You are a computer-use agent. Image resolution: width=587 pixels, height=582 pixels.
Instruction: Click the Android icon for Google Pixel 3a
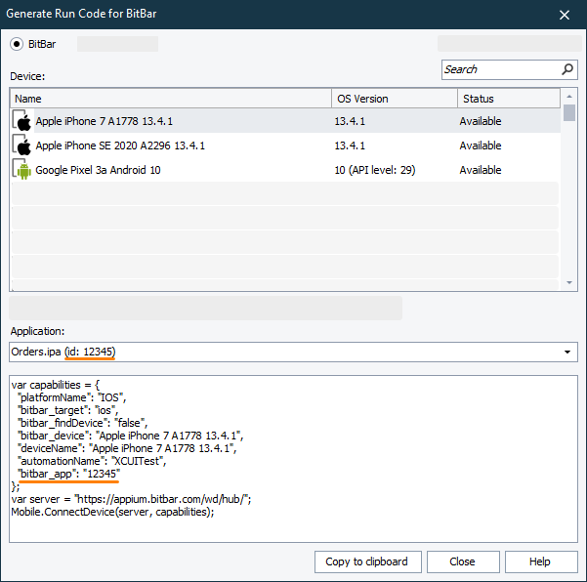click(x=22, y=170)
